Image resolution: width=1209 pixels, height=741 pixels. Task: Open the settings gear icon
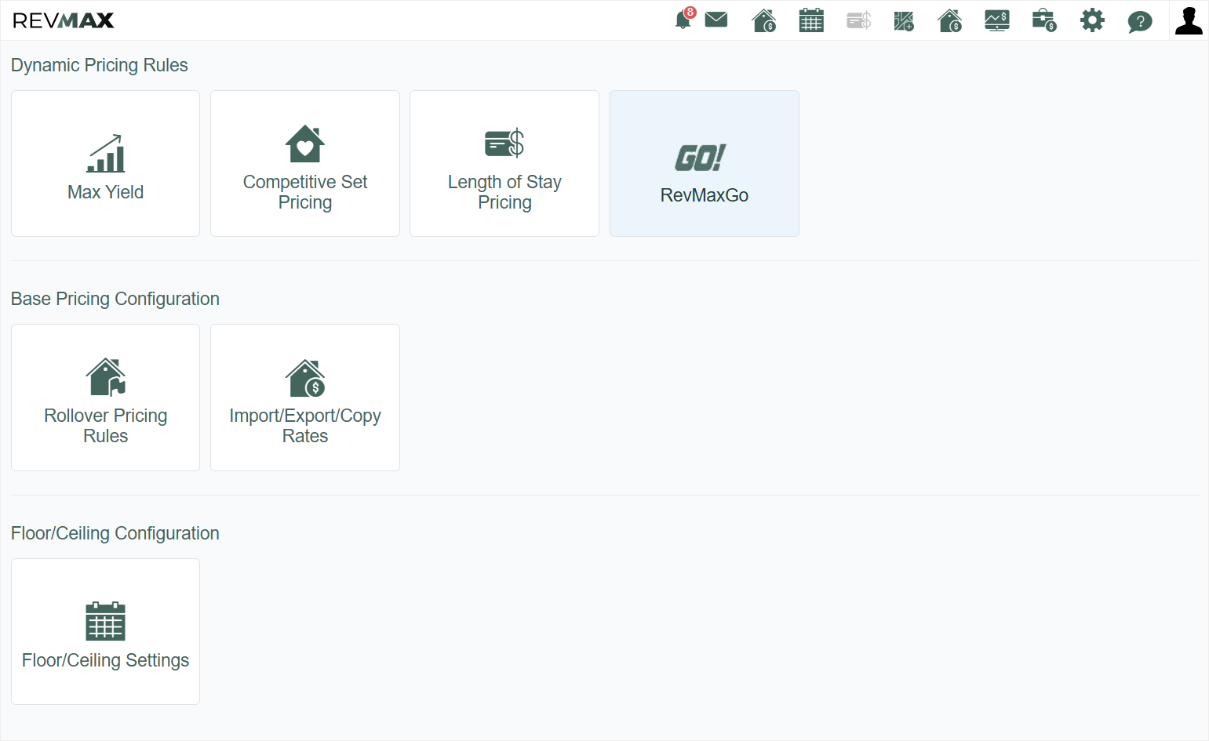click(x=1092, y=20)
